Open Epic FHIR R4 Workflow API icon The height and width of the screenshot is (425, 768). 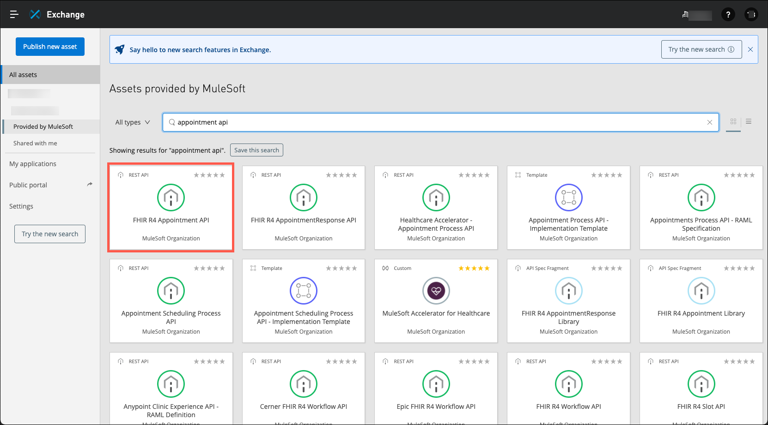coord(436,384)
